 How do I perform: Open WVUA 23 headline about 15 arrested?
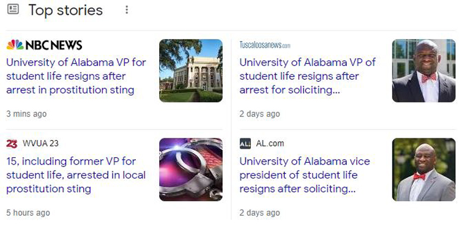[76, 175]
